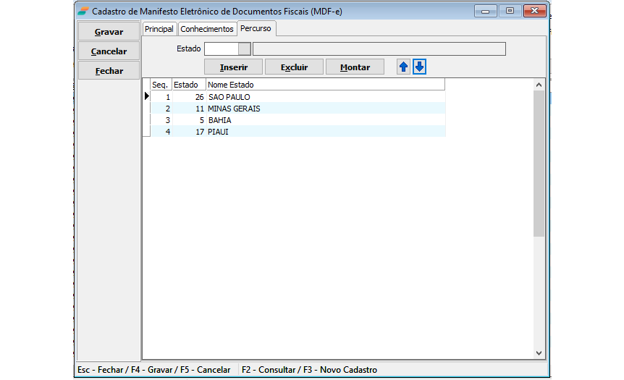
Task: Click the blue move-up arrow icon
Action: [x=404, y=67]
